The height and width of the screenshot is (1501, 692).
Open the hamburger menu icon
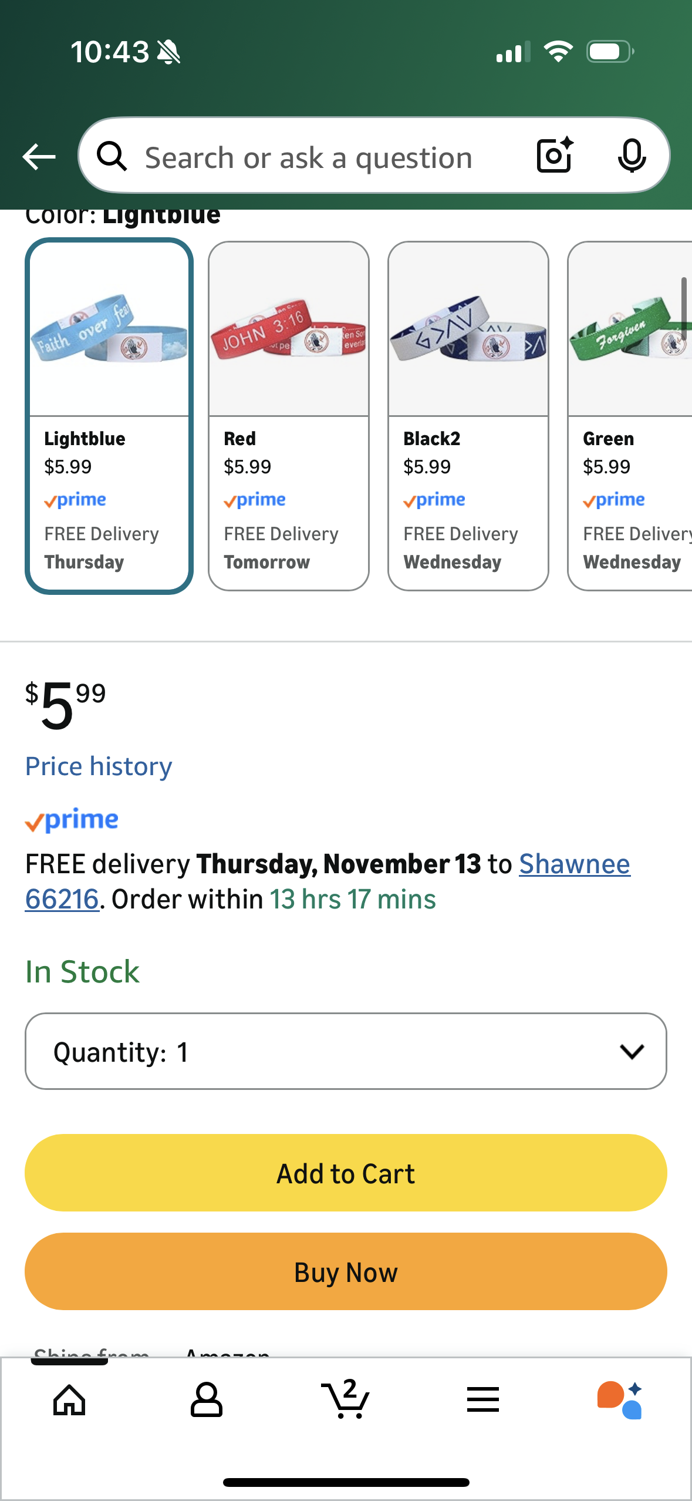point(483,1400)
